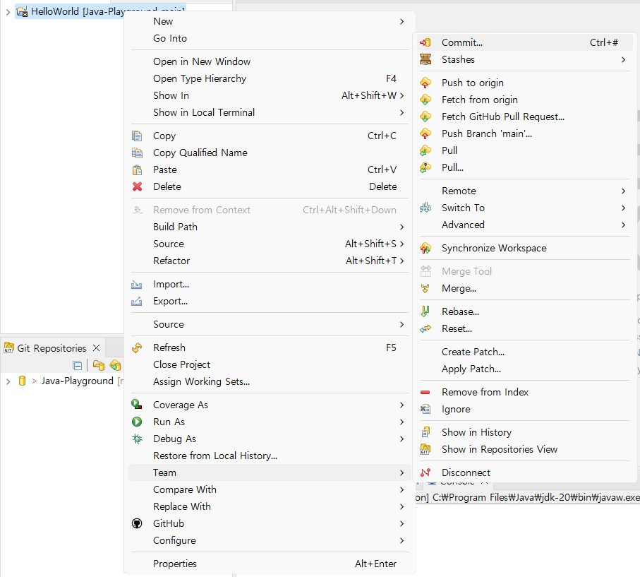Viewport: 640px width, 577px height.
Task: Choose Apply Patch... in Team submenu
Action: (525, 369)
